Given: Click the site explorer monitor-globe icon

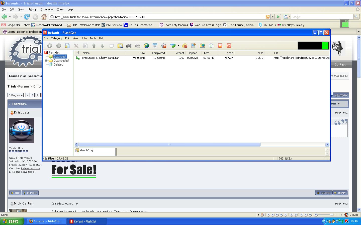Looking at the screenshot, I should pos(202,46).
